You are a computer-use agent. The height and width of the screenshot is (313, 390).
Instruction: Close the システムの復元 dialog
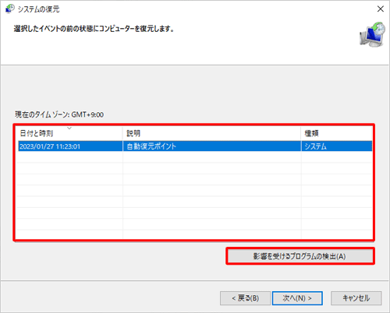coord(381,9)
